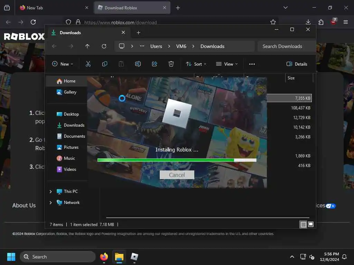Click the Copy icon in Explorer toolbar
This screenshot has width=354, height=265.
coord(104,64)
